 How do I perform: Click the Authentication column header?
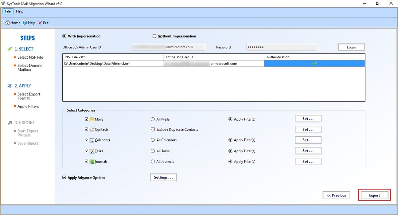[315, 57]
